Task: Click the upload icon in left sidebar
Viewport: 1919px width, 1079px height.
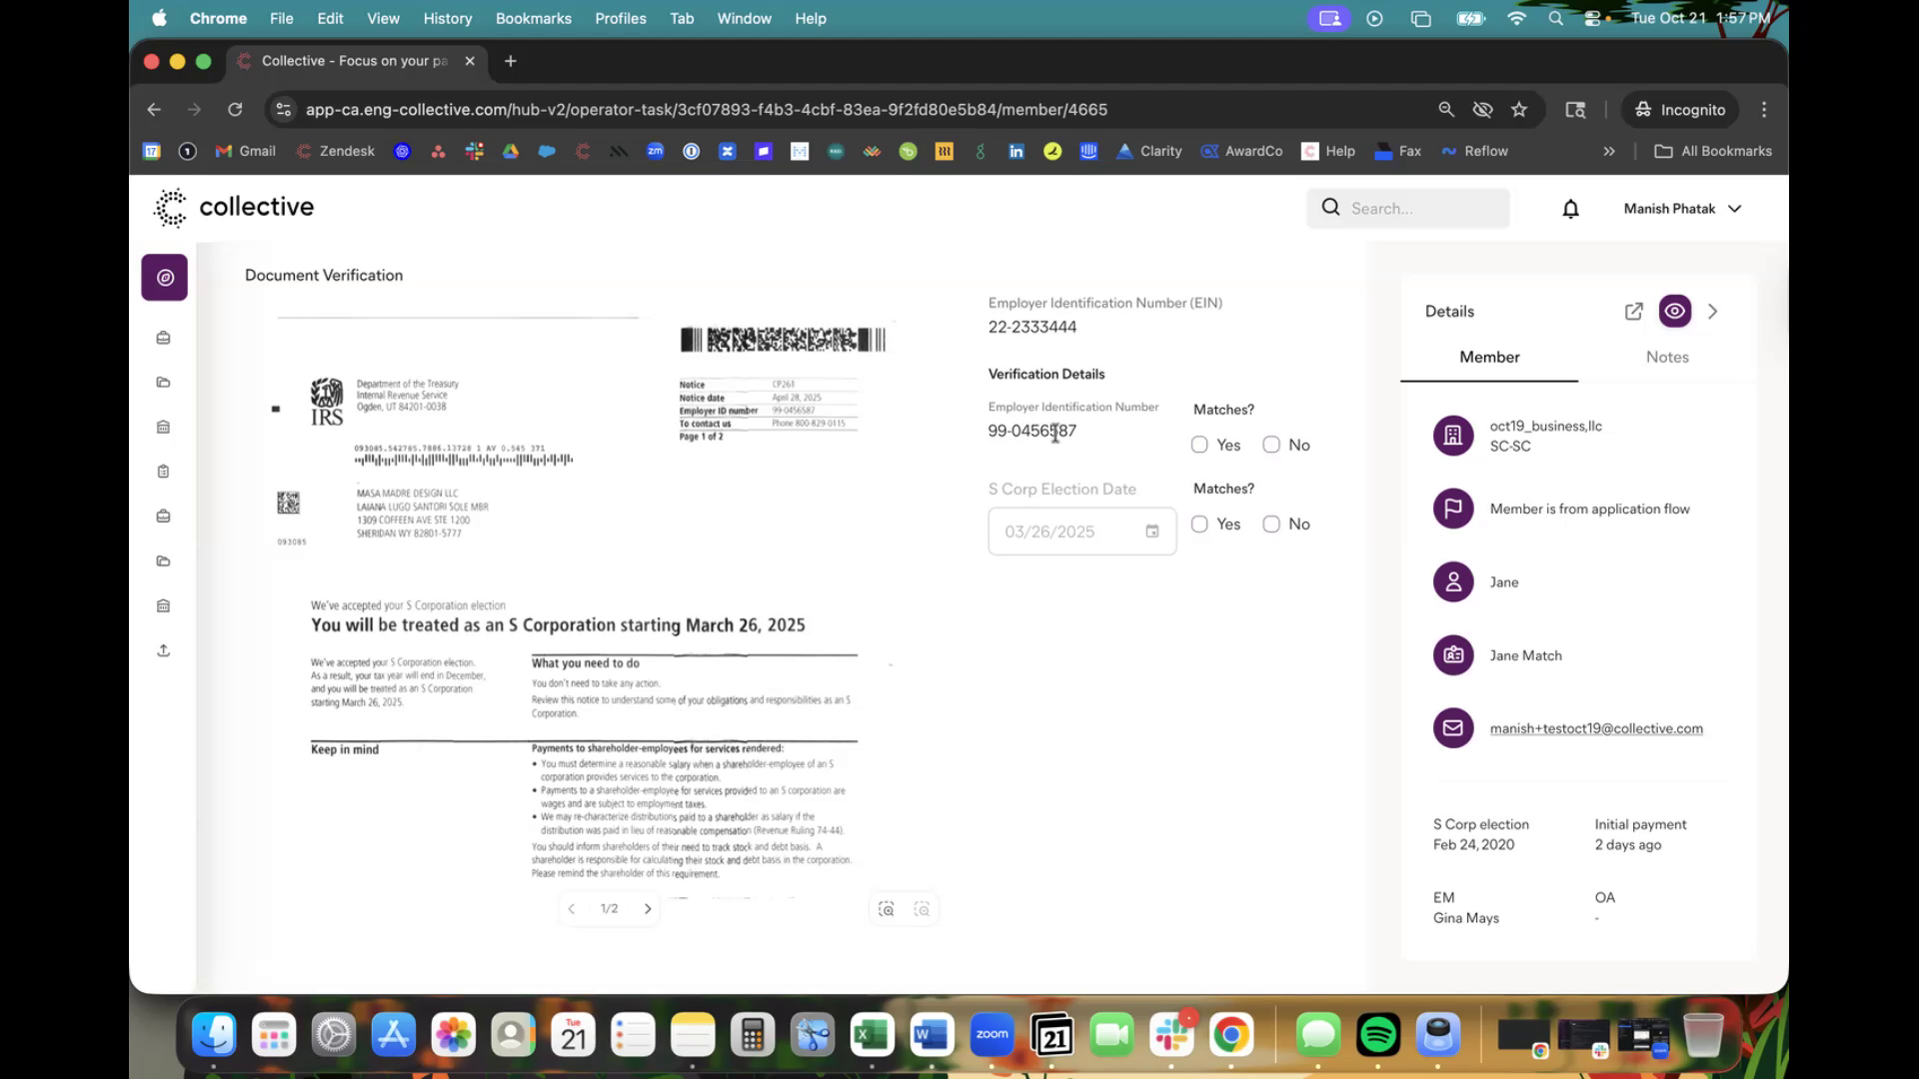Action: coord(164,650)
